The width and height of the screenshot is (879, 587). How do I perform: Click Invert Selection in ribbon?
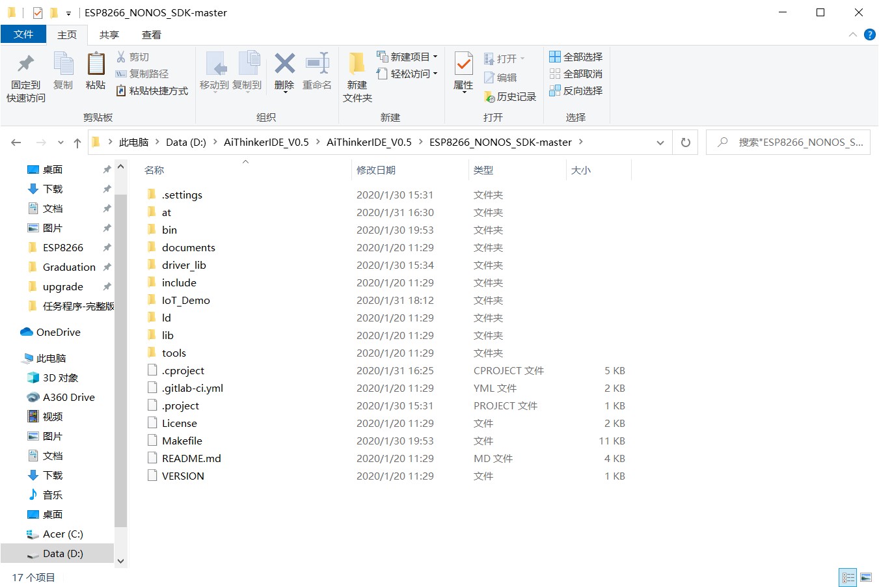coord(576,91)
